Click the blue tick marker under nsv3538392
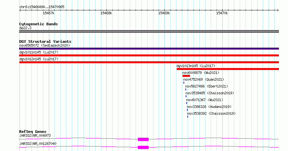This screenshot has height=151, width=288. click(188, 117)
